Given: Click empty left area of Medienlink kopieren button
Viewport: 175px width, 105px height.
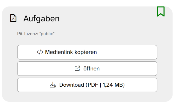Looking at the screenshot, I should (27, 52).
